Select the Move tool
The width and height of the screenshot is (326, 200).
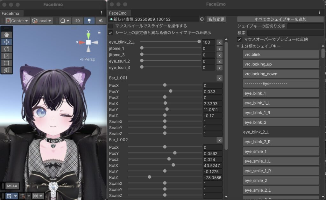click(7, 42)
